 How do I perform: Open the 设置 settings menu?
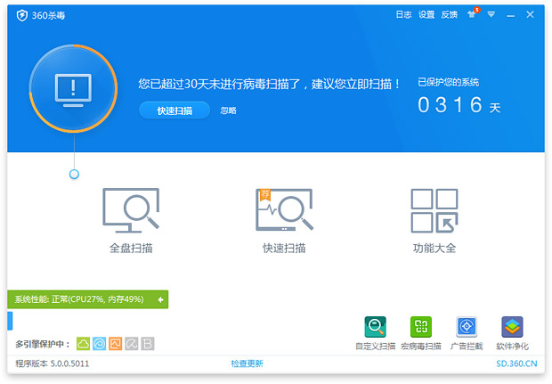[x=426, y=15]
